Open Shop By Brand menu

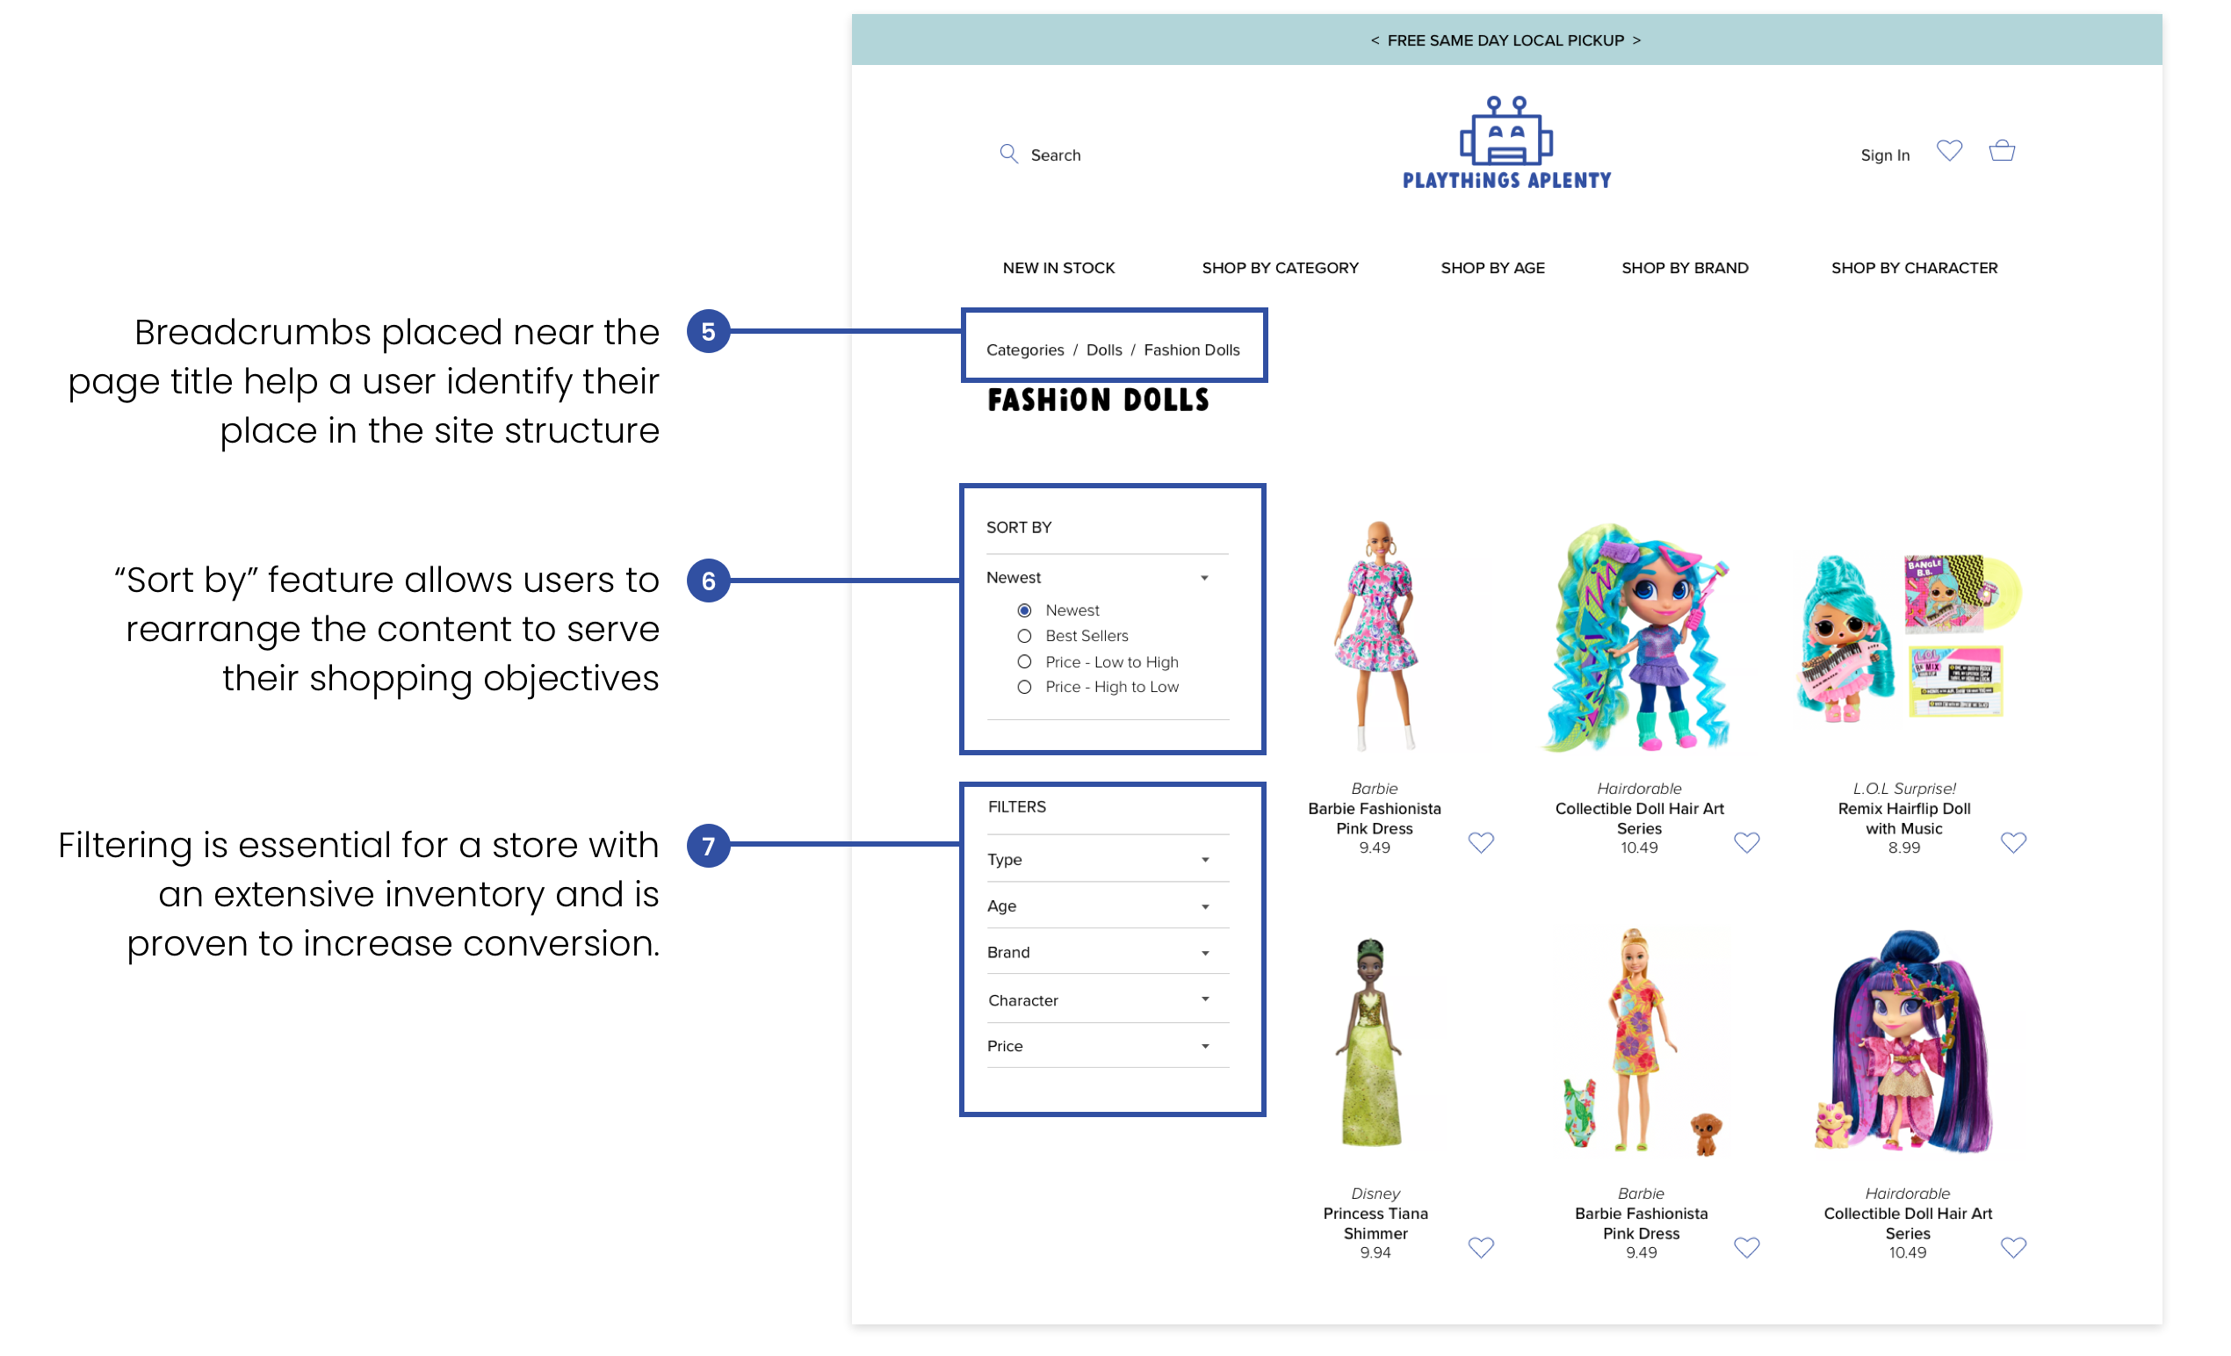(x=1684, y=268)
